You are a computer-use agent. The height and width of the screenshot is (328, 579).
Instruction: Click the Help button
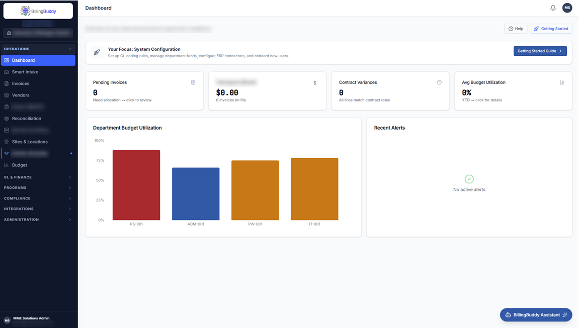516,29
